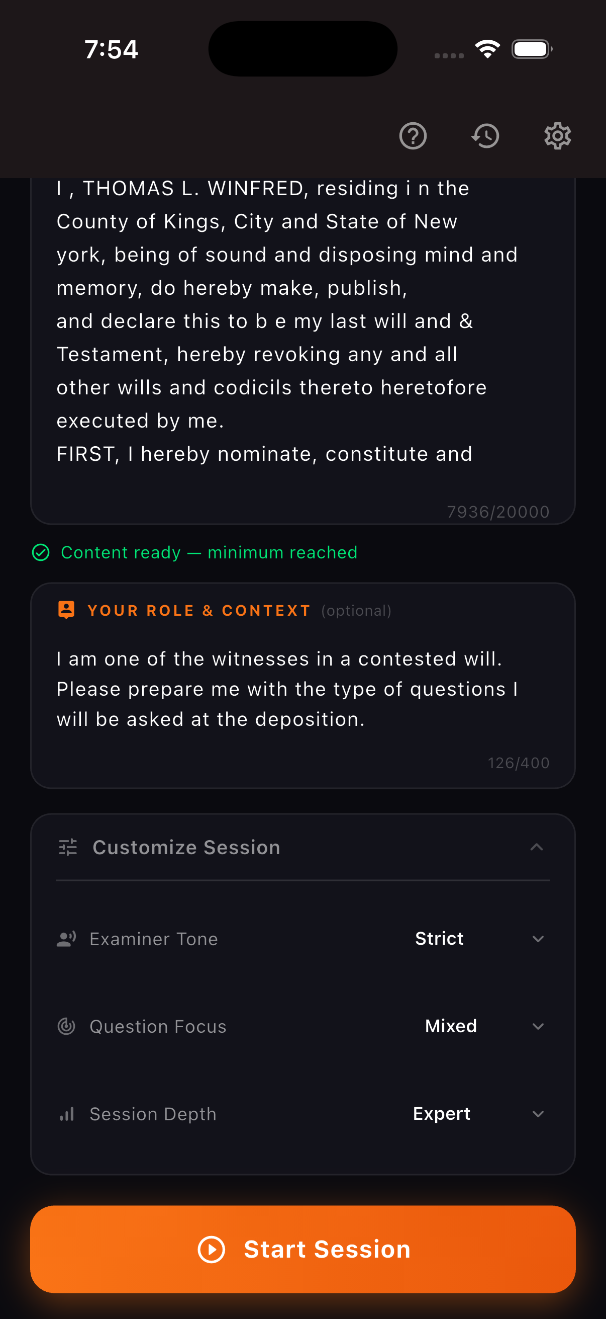Image resolution: width=606 pixels, height=1319 pixels.
Task: Tap the Customize Session header label
Action: point(186,848)
